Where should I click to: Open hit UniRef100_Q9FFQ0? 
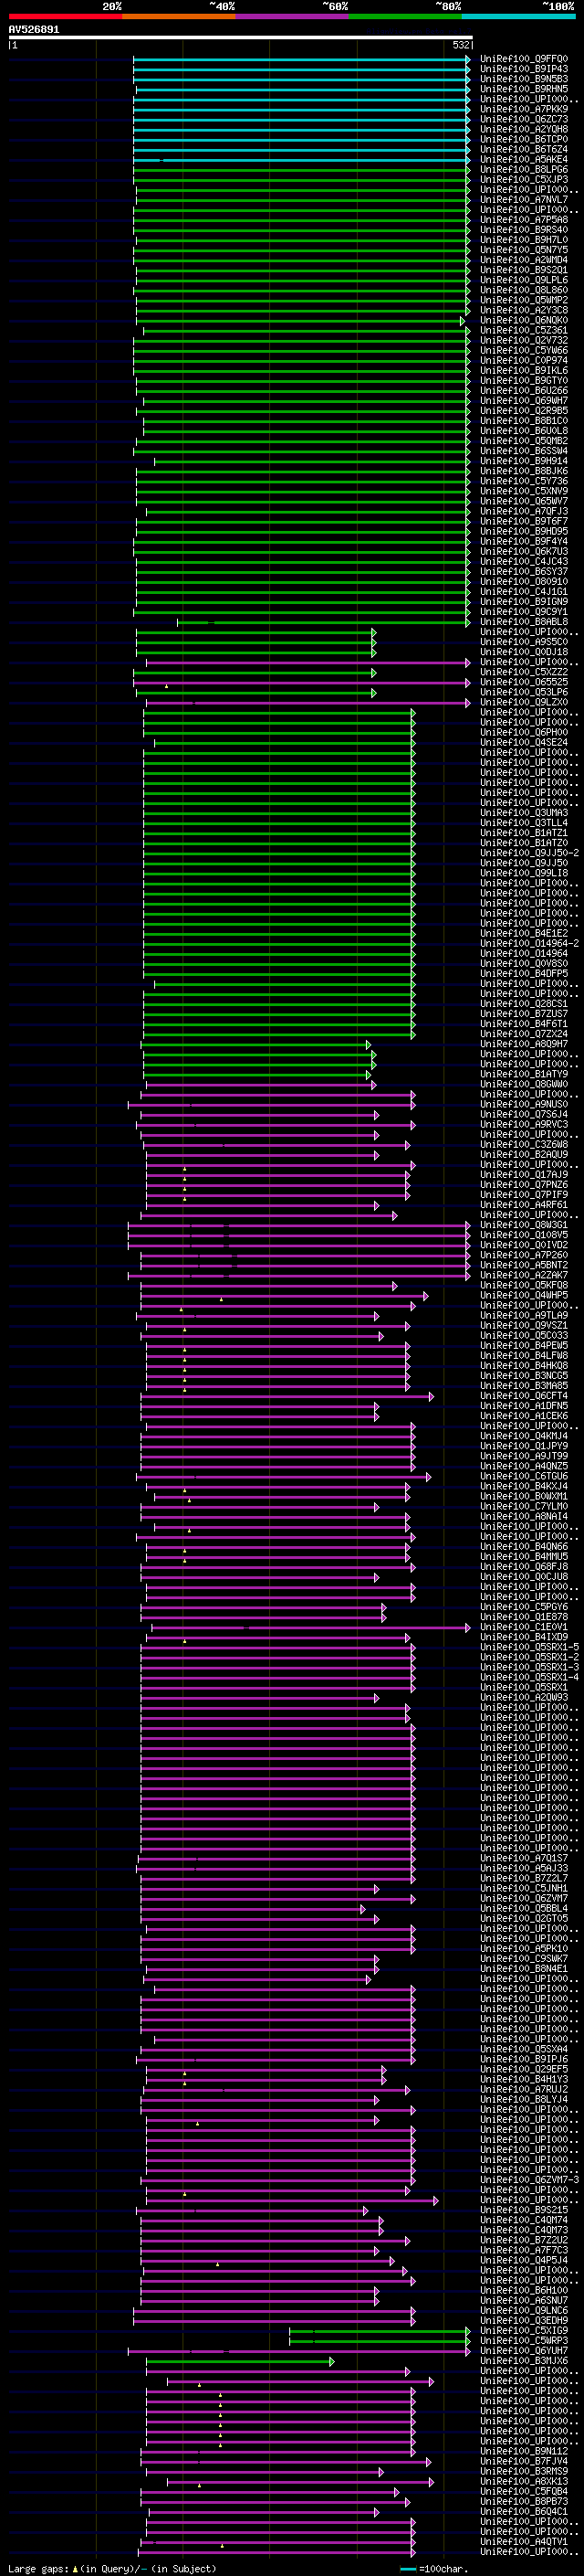pos(524,59)
